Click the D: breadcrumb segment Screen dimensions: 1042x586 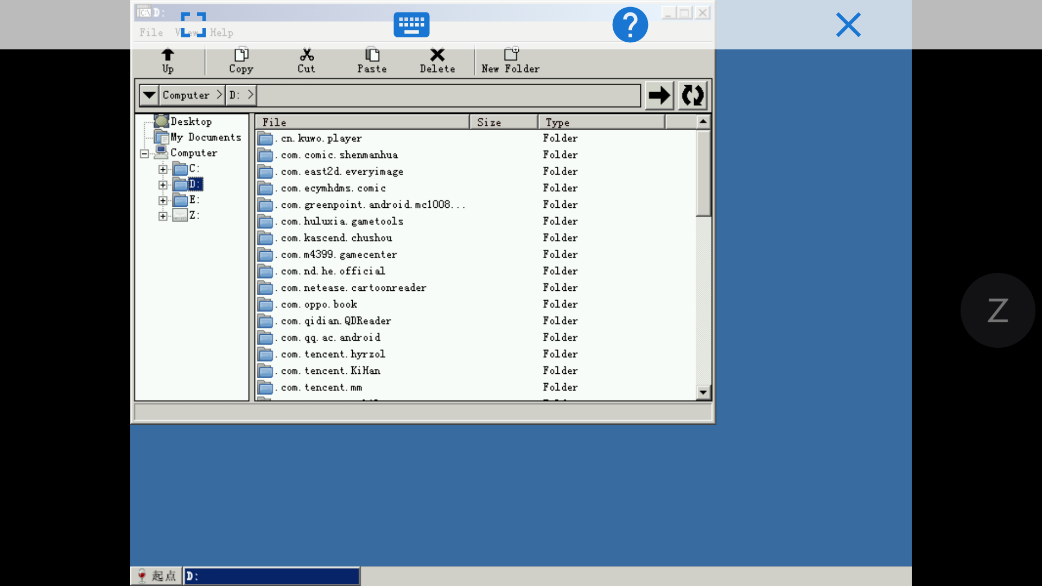point(234,95)
